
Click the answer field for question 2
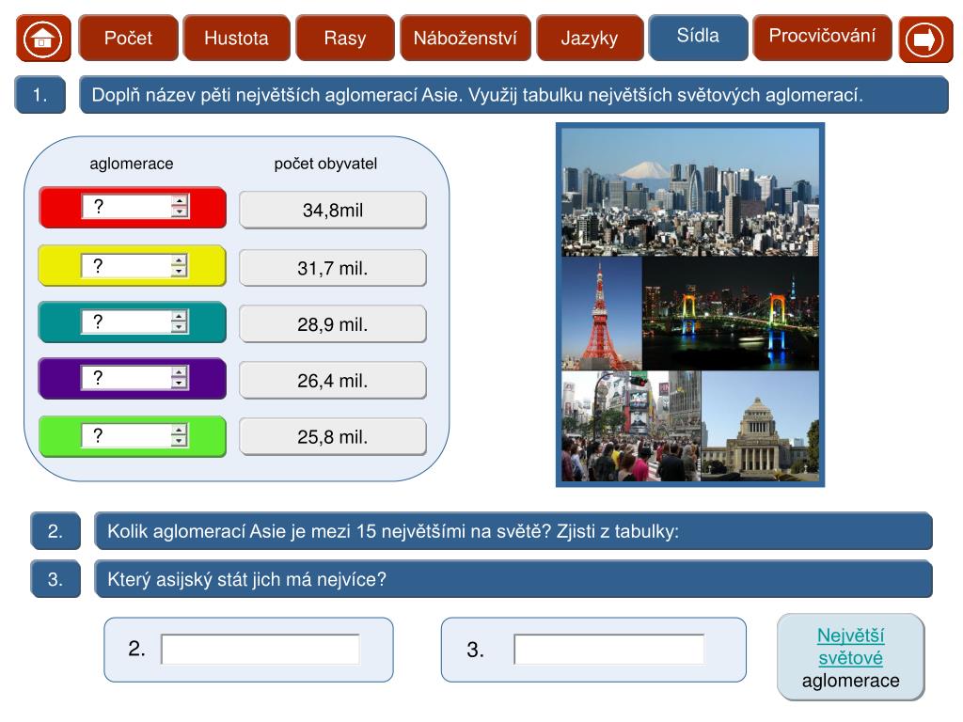260,649
